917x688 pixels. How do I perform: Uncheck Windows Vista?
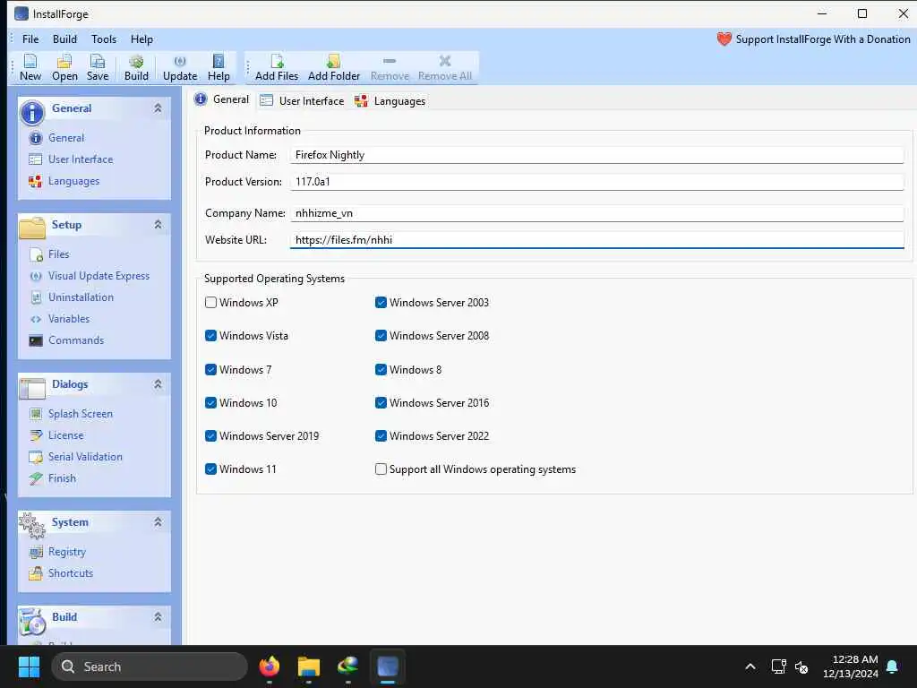coord(211,336)
